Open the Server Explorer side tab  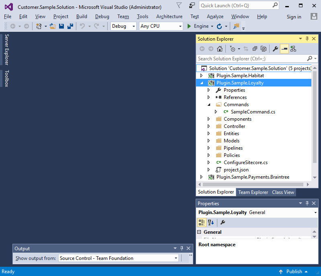click(x=6, y=50)
